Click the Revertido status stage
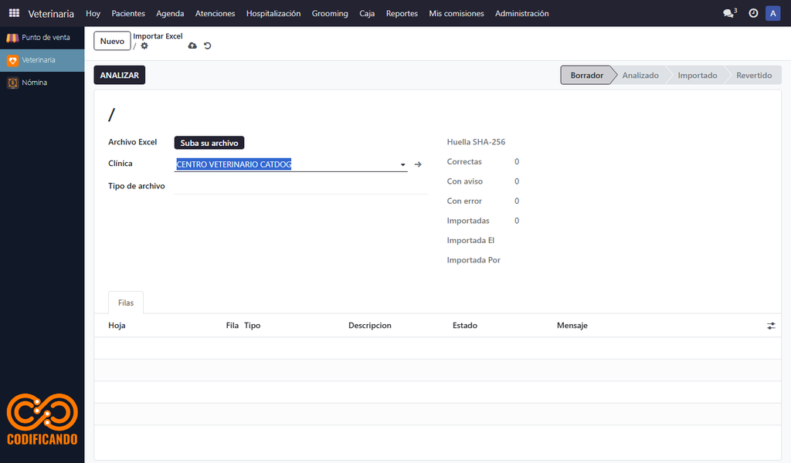Image resolution: width=791 pixels, height=463 pixels. click(x=754, y=75)
